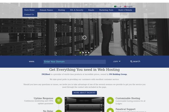The image size is (169, 112).
Task: Open the Build A Website menu
Action: pyautogui.click(x=125, y=10)
